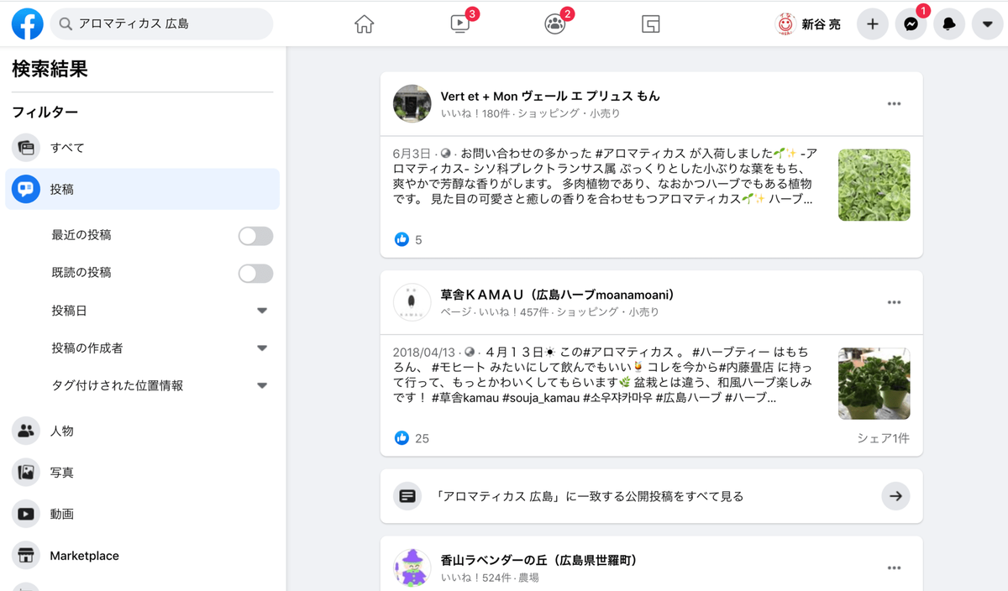This screenshot has height=591, width=1008.
Task: Open notifications via the bell icon
Action: [948, 24]
